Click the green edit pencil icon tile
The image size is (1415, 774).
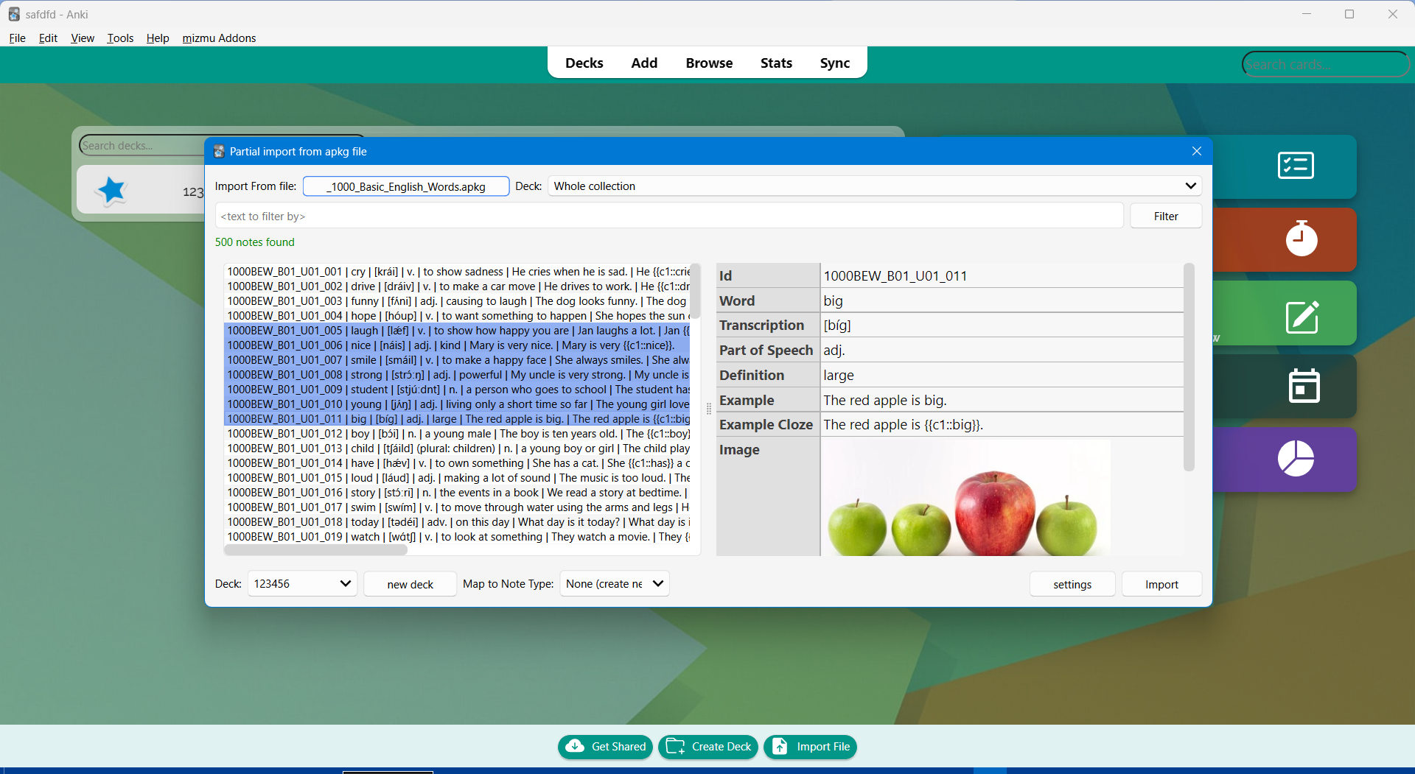pyautogui.click(x=1302, y=316)
